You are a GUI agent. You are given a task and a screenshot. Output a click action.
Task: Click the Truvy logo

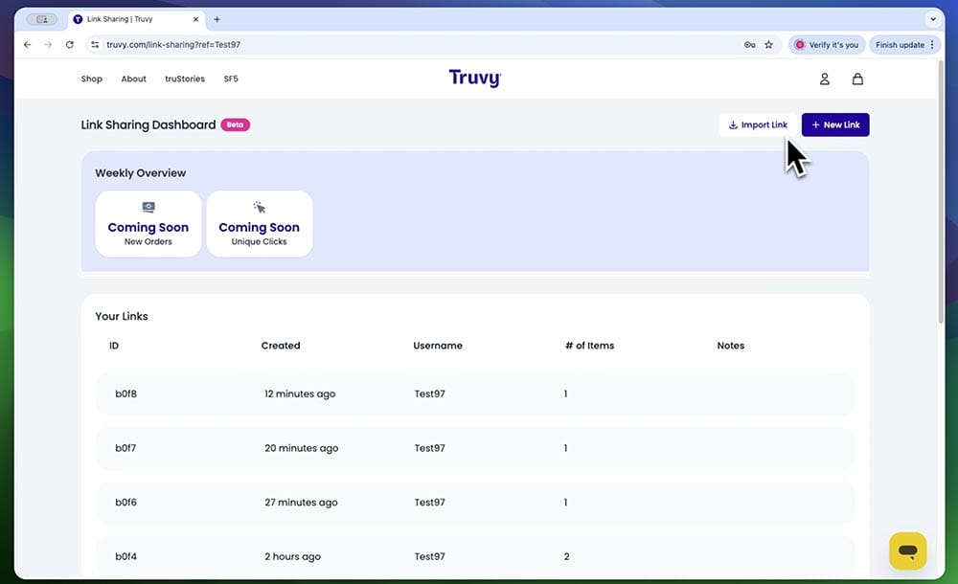pos(475,79)
